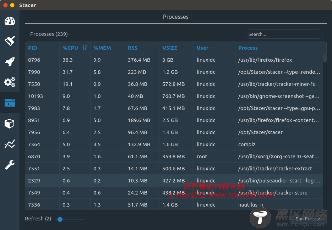The width and height of the screenshot is (332, 230).
Task: Open the Resources chart page
Action: tap(10, 144)
